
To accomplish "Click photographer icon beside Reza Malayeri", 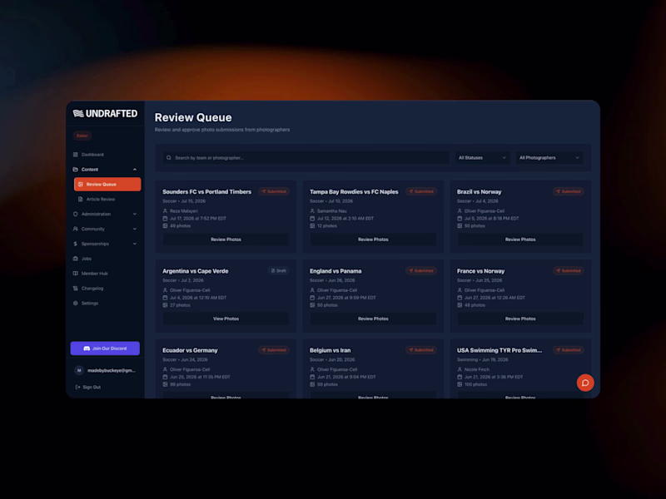I will coord(165,211).
